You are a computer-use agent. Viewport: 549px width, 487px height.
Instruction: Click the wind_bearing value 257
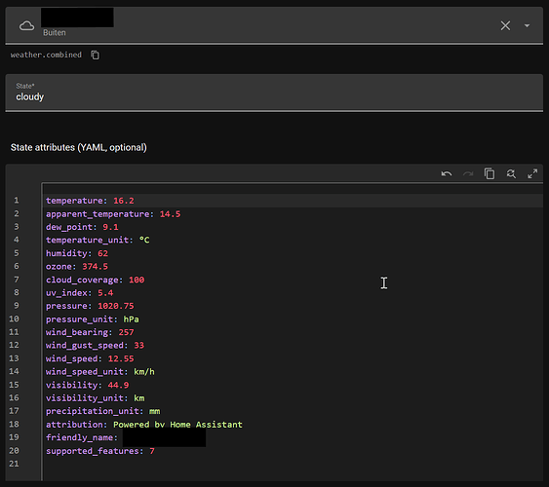pyautogui.click(x=126, y=332)
